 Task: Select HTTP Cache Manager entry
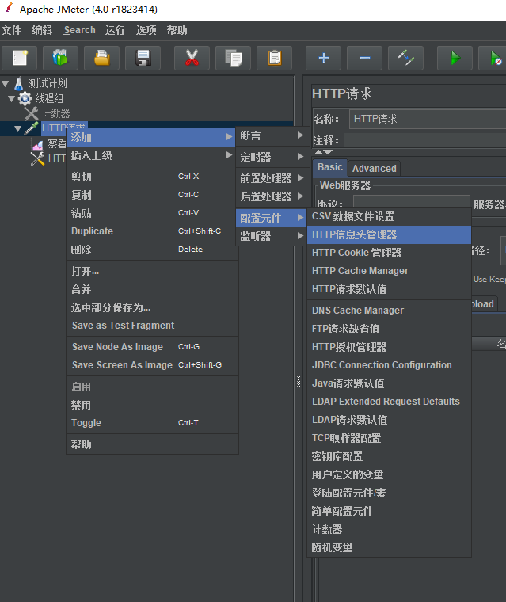(389, 271)
